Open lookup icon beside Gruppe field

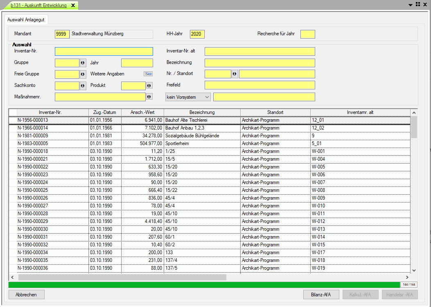click(83, 63)
